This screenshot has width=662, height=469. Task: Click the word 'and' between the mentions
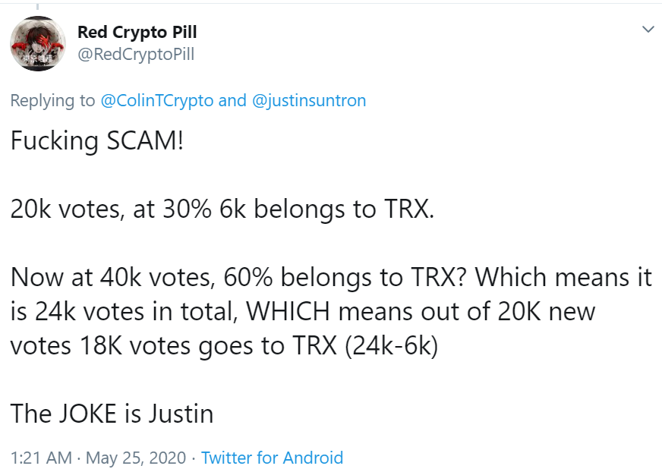[x=232, y=100]
